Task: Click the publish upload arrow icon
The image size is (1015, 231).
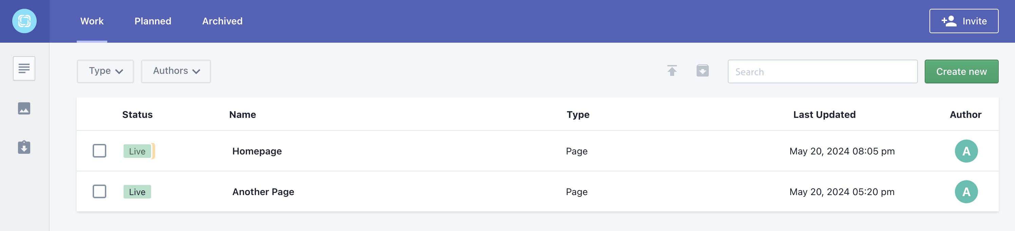Action: tap(672, 71)
